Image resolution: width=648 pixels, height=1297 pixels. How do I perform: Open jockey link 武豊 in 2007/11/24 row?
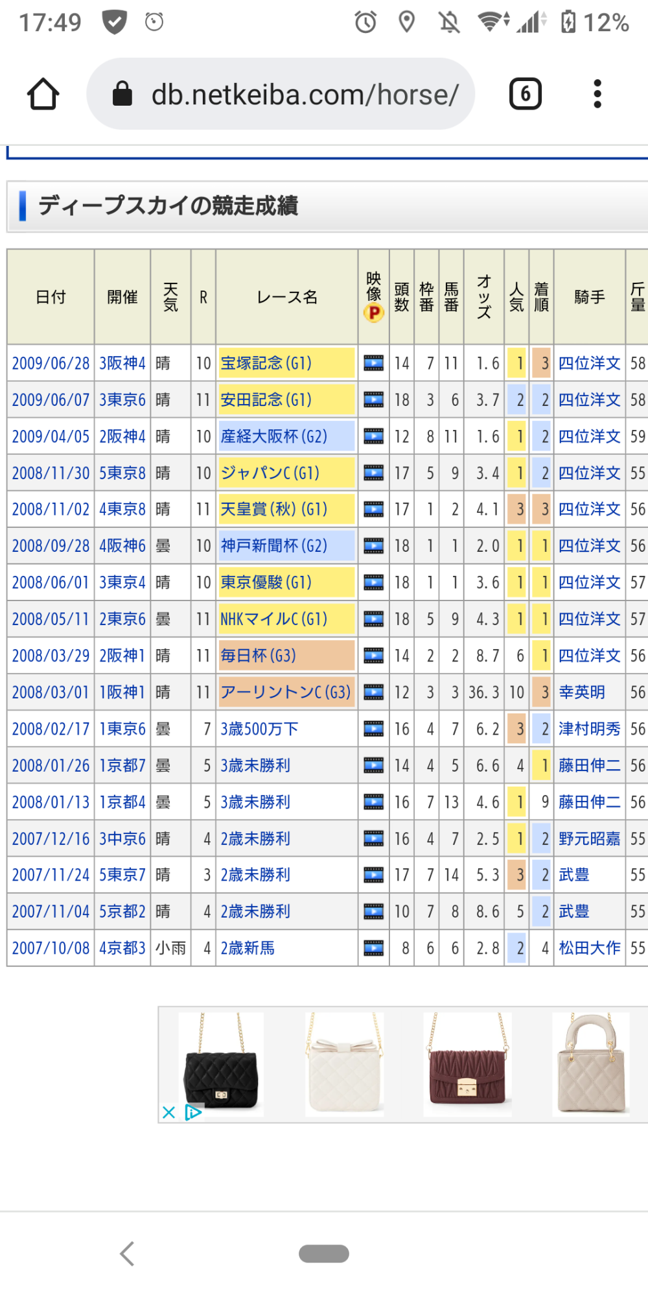[x=574, y=875]
